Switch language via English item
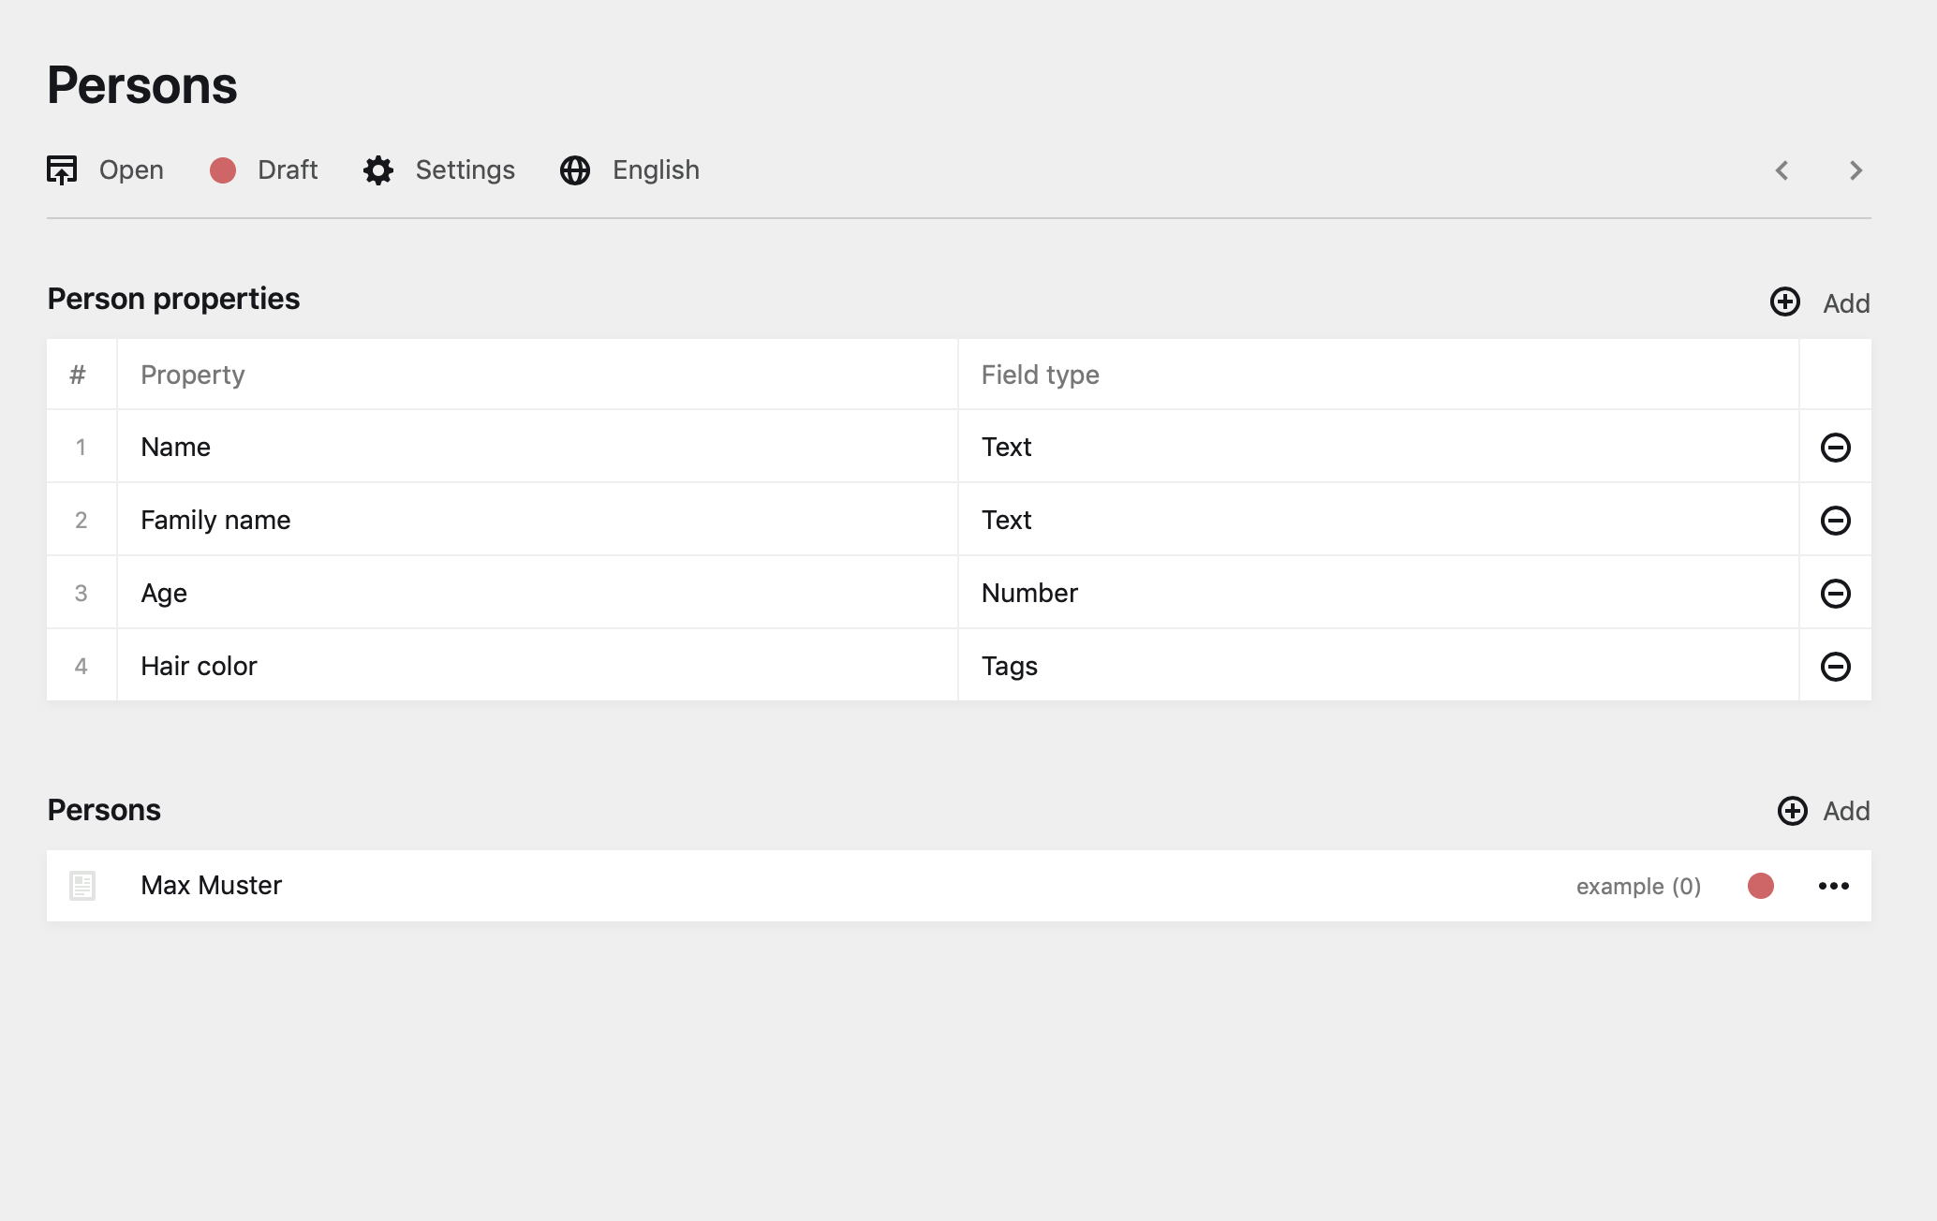Image resolution: width=1937 pixels, height=1221 pixels. pos(656,170)
